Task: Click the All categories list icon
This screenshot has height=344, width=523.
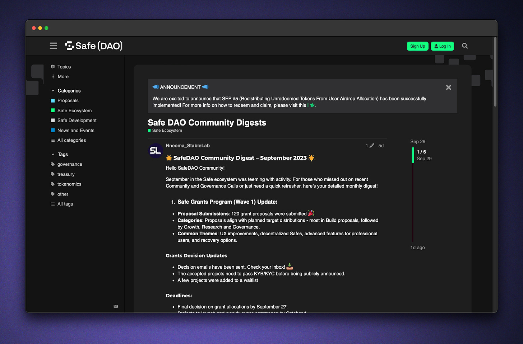Action: coord(53,140)
